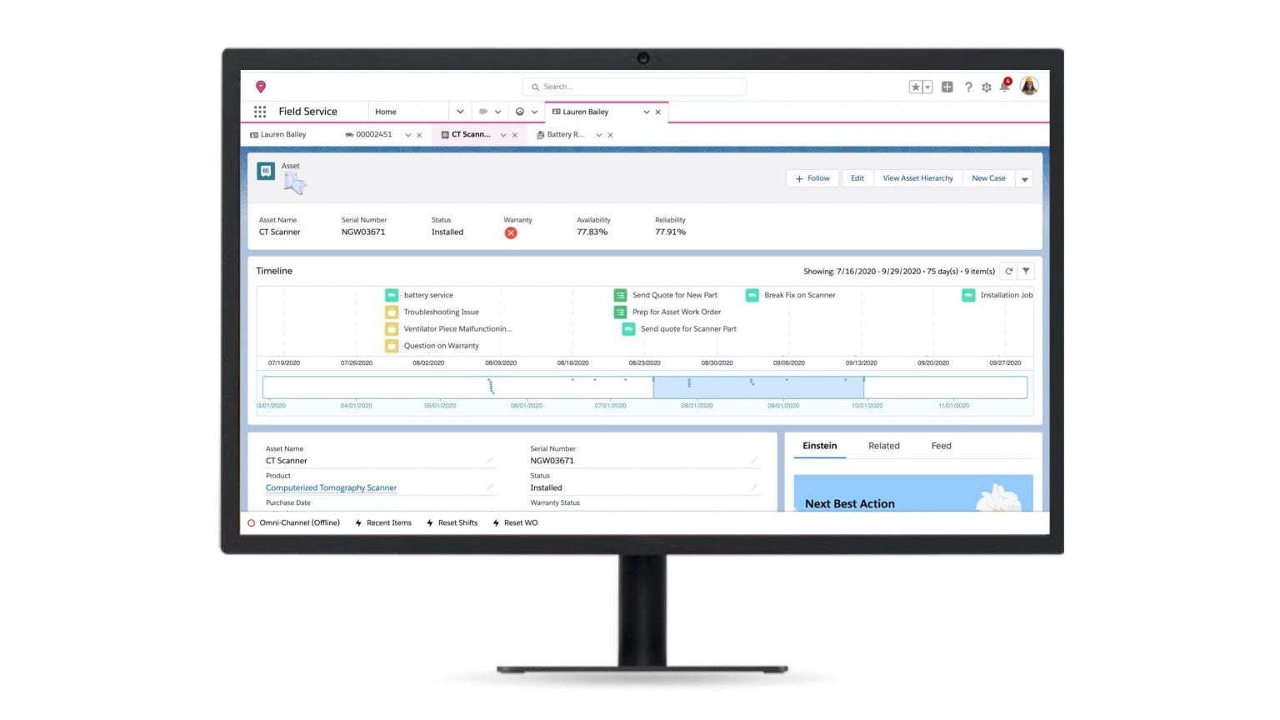Viewport: 1280px width, 720px height.
Task: Click the global actions plus icon
Action: tap(947, 87)
